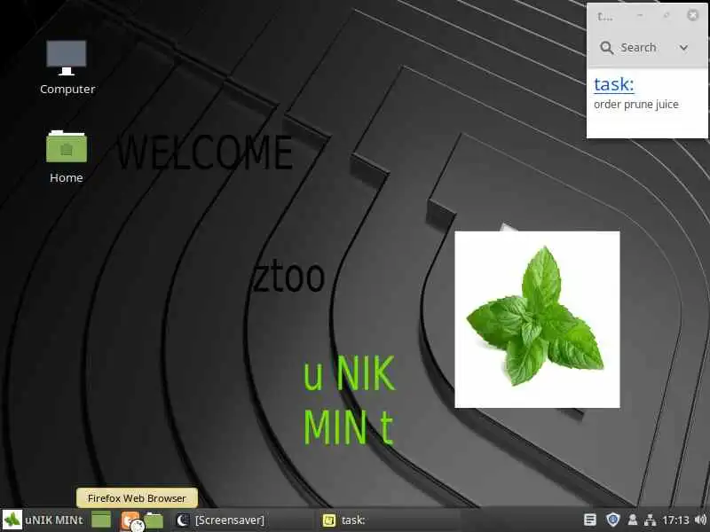Switch to the Screensaver taskbar window

click(x=241, y=520)
